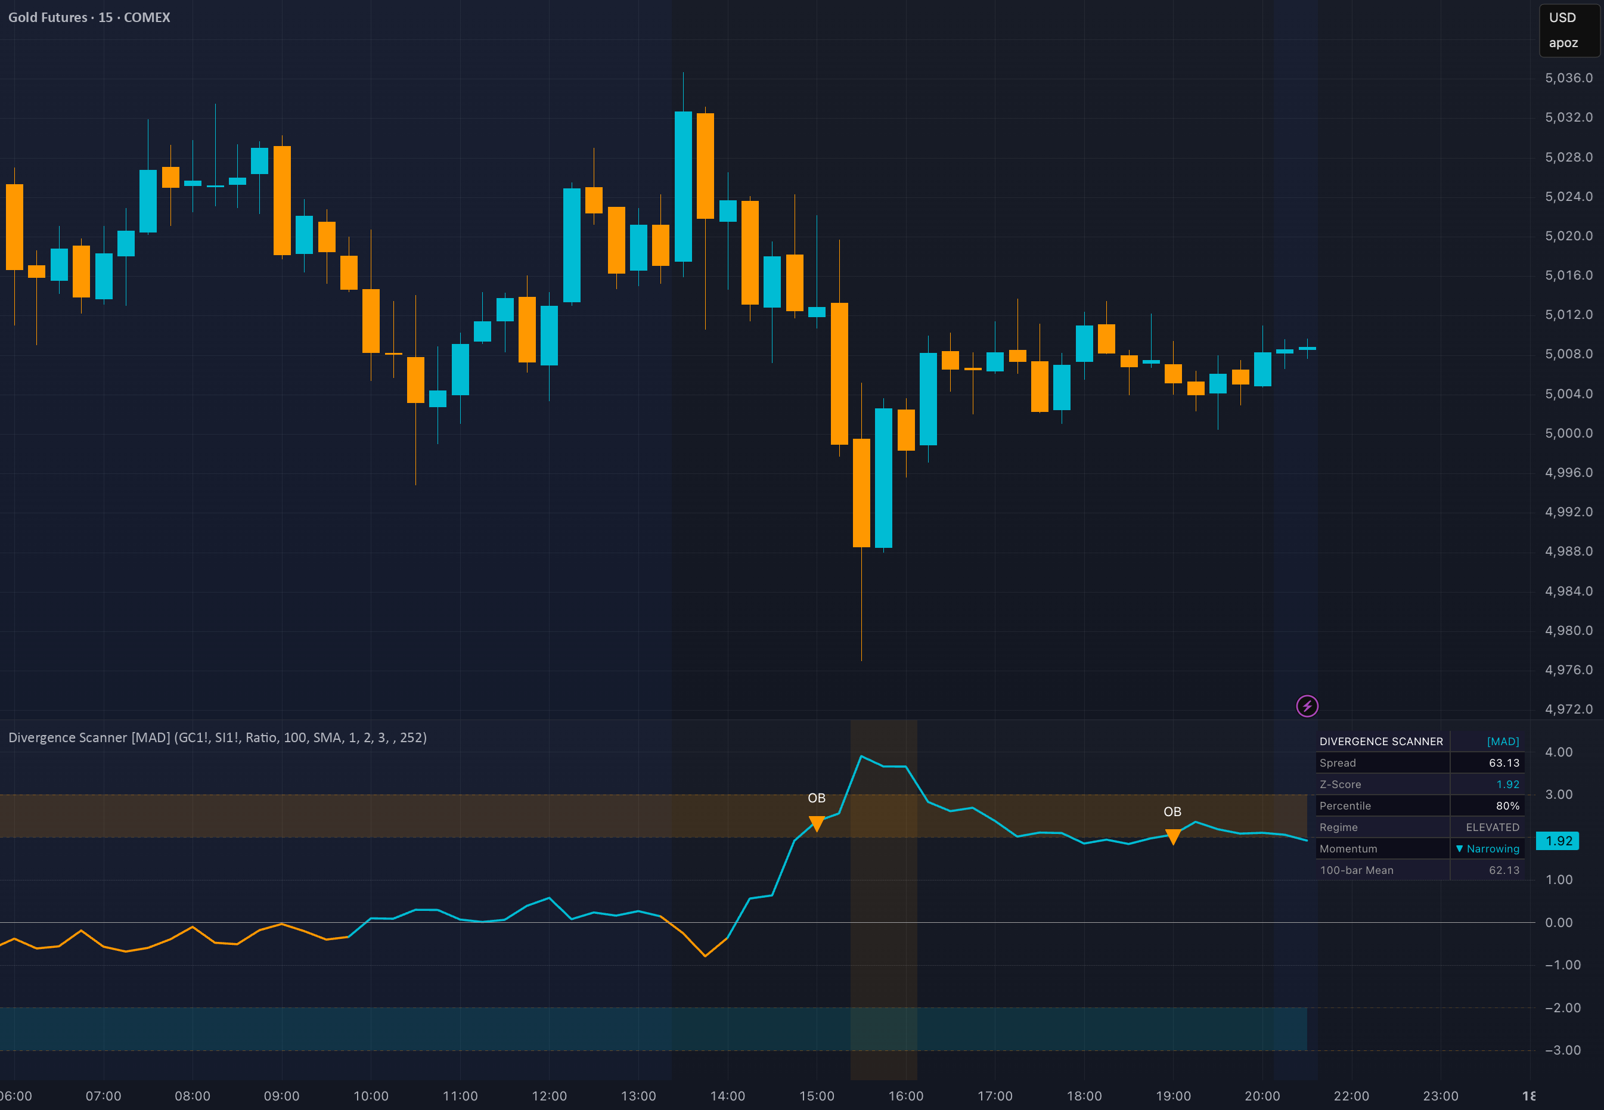Screen dimensions: 1604x1110
Task: Click the purple lightning bolt replay icon
Action: click(x=1307, y=706)
